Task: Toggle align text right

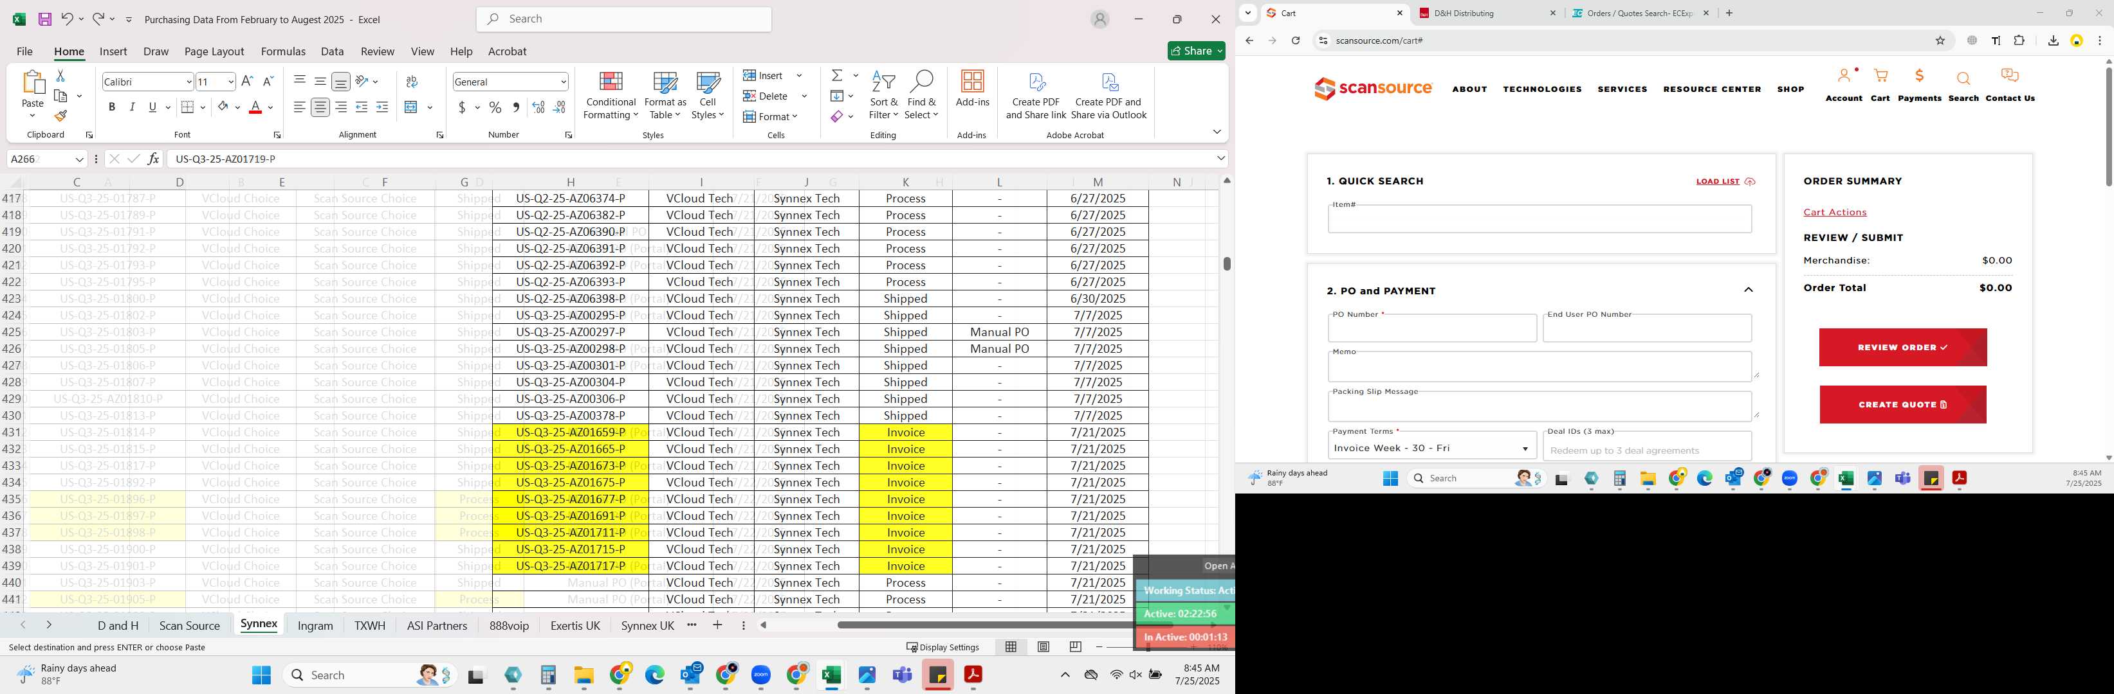Action: pyautogui.click(x=340, y=107)
